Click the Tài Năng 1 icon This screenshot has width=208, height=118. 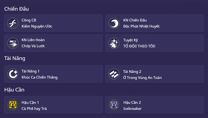pos(12,74)
